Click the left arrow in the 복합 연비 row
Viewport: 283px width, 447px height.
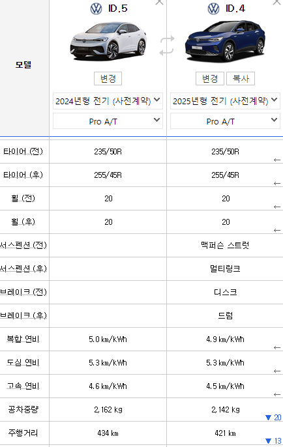[276, 347]
